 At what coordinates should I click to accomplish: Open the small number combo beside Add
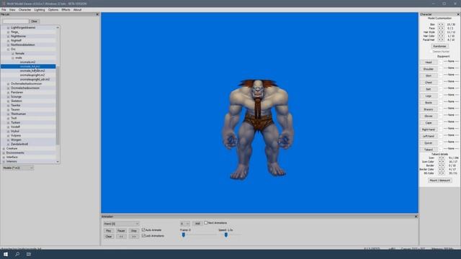point(185,224)
